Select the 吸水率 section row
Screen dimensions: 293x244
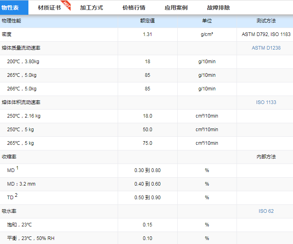tap(9, 211)
